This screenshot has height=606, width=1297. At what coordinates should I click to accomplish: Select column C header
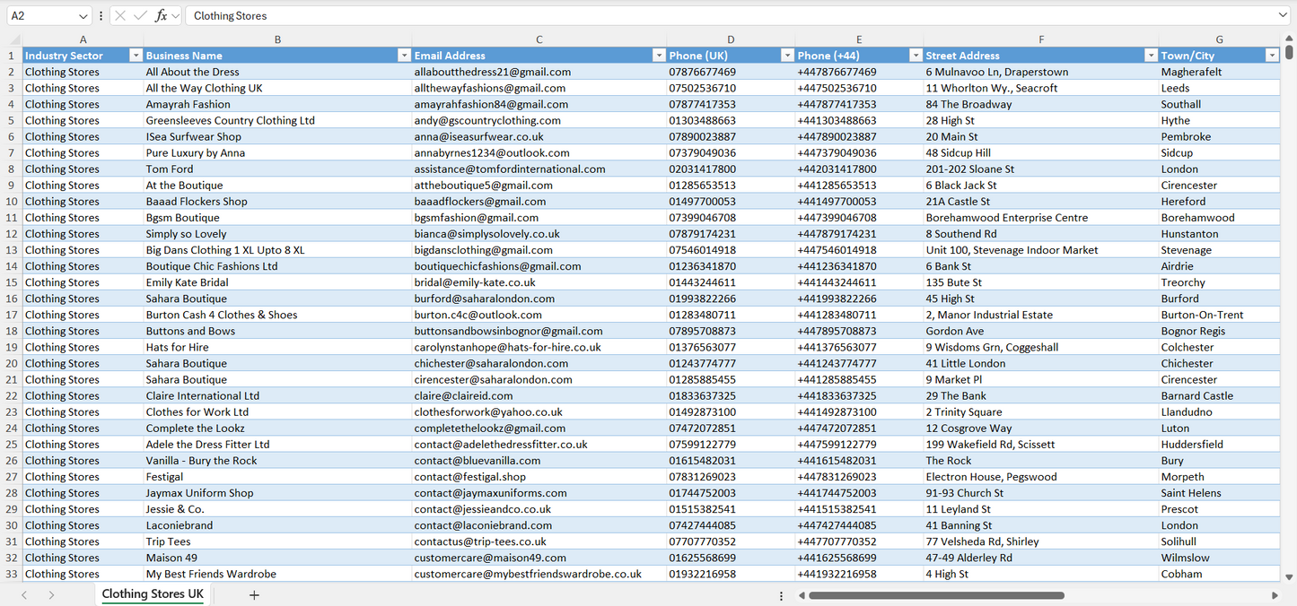[x=539, y=39]
